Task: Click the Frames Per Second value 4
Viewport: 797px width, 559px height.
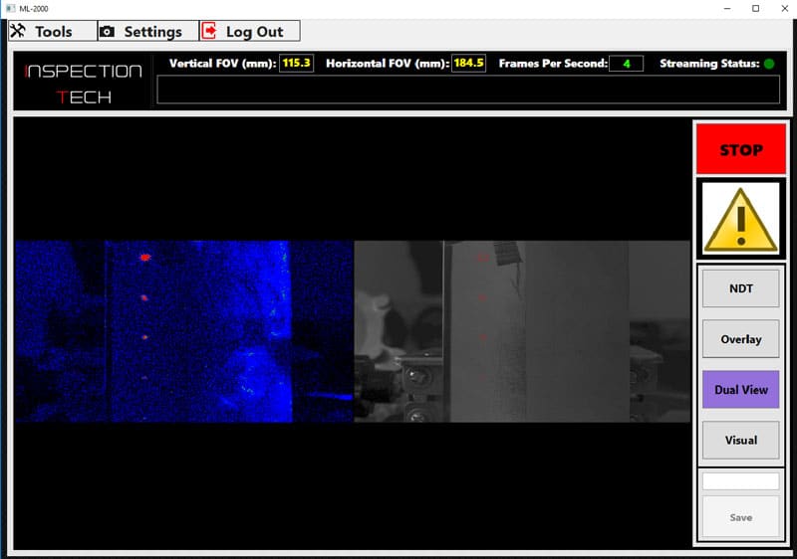Action: click(x=627, y=64)
